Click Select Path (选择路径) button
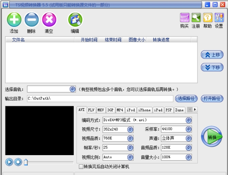Image resolution: width=228 pixels, height=175 pixels. pos(186,98)
